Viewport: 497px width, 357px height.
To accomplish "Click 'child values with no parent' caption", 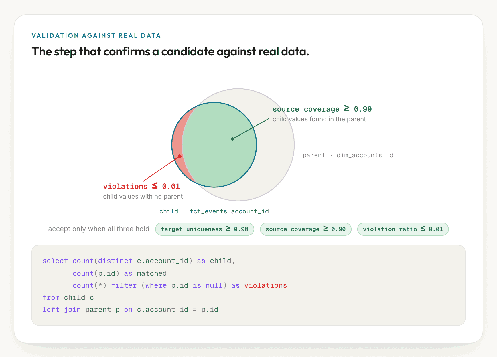I will [x=143, y=197].
